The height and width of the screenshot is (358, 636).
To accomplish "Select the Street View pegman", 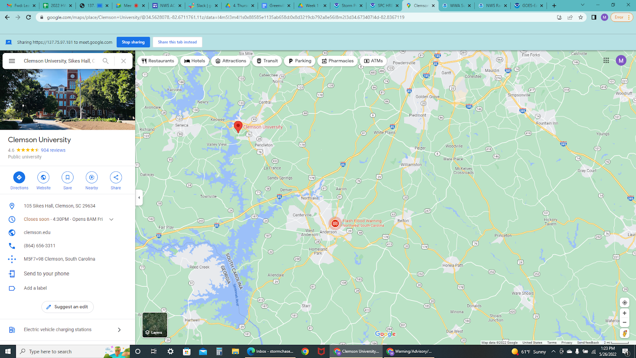I will pyautogui.click(x=624, y=333).
